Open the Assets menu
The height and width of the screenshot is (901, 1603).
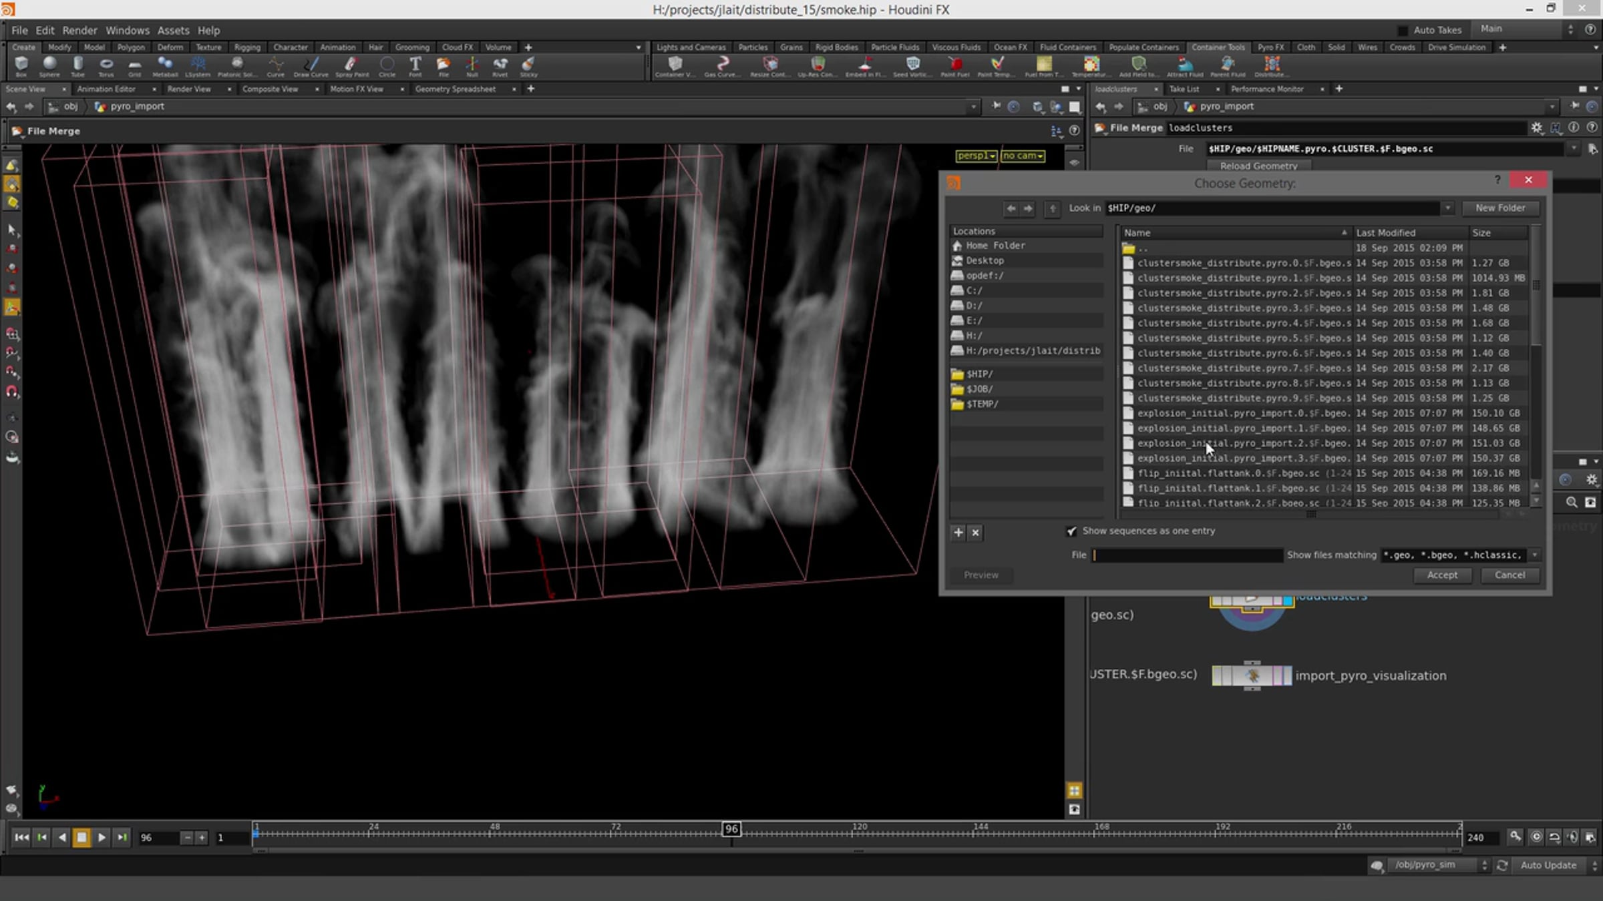pos(173,30)
